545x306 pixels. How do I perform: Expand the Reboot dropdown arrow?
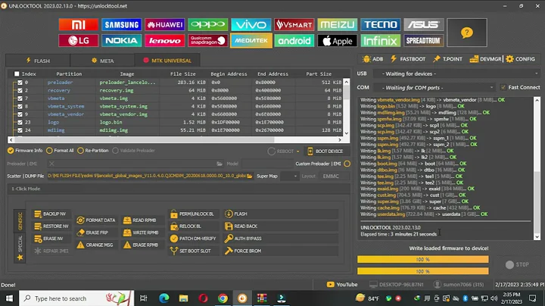[298, 151]
